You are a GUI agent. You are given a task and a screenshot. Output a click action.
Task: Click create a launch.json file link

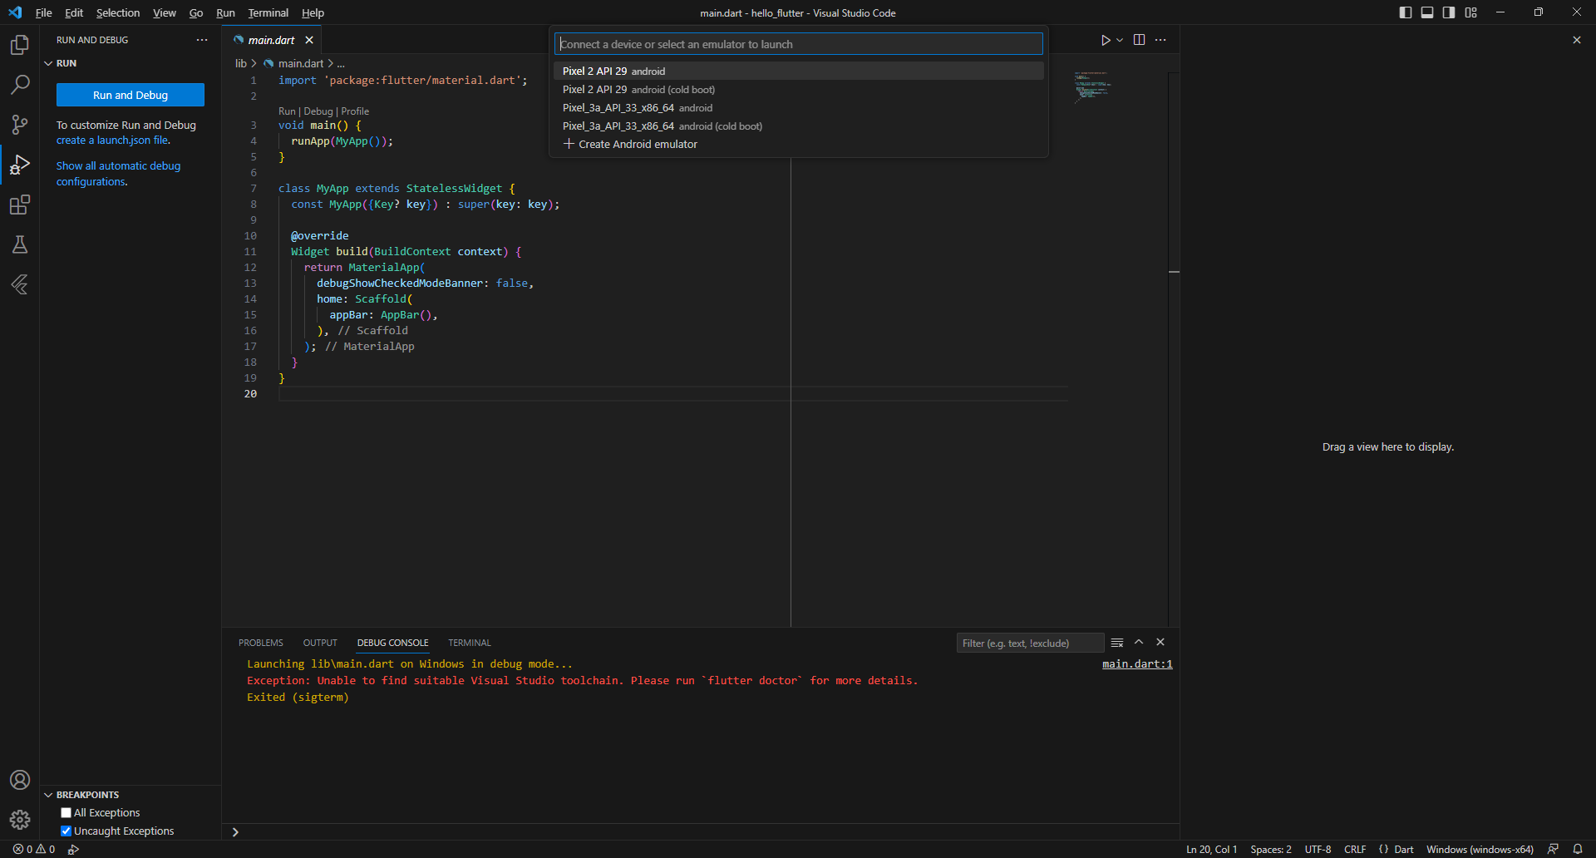(x=112, y=141)
